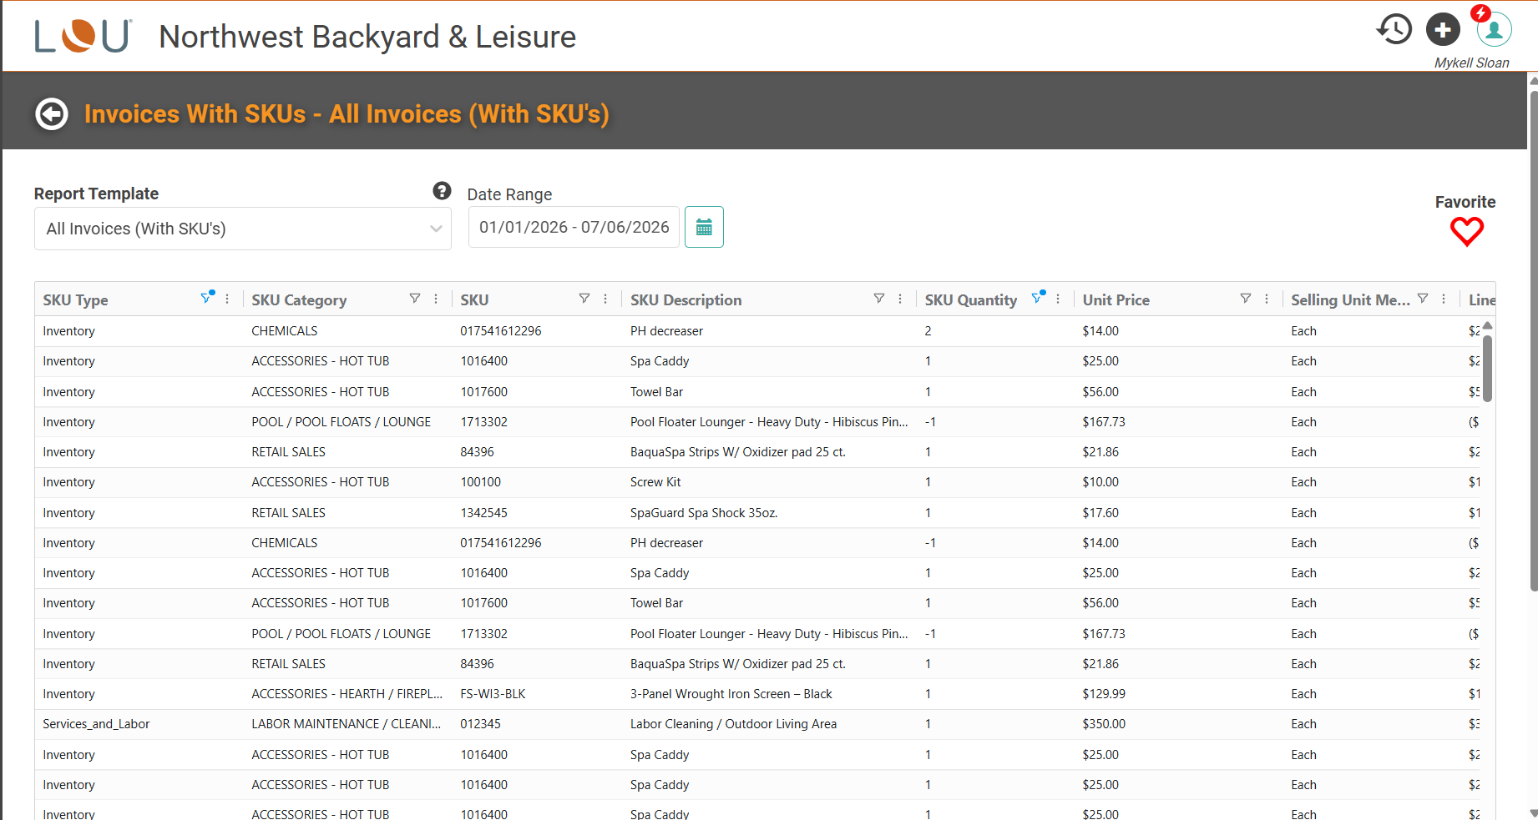
Task: Click the back arrow beside Invoices With SKUs
Action: [x=52, y=114]
